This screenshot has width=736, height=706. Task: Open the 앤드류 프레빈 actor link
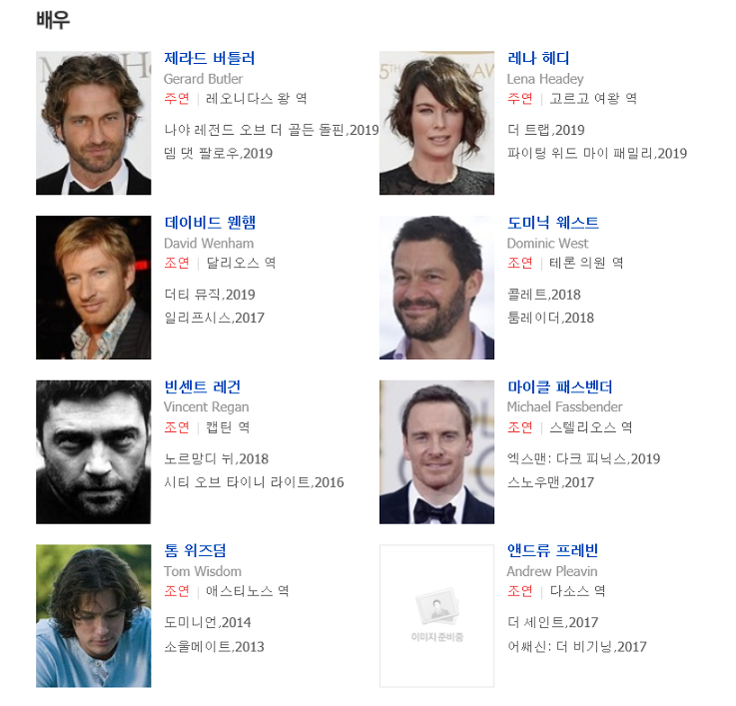pos(552,550)
